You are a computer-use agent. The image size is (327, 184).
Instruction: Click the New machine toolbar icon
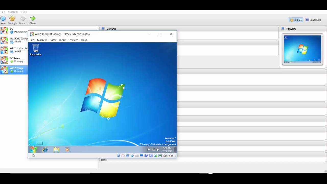point(3,18)
